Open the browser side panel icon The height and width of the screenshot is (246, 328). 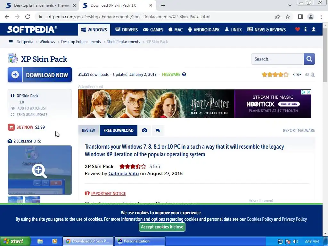(300, 17)
